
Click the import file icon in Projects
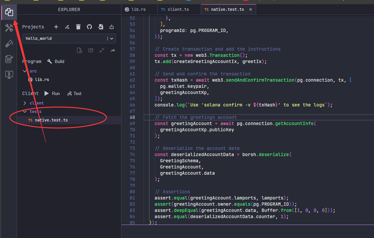[x=101, y=27]
